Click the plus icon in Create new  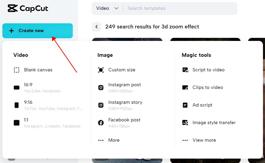tap(12, 31)
